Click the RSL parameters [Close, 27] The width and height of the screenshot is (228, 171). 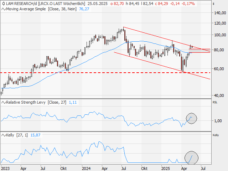pyautogui.click(x=57, y=102)
